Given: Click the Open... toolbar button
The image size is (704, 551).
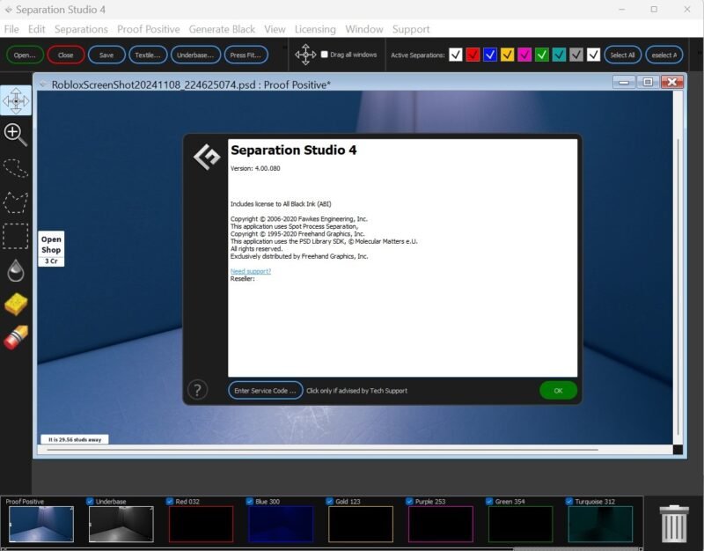Looking at the screenshot, I should 25,55.
